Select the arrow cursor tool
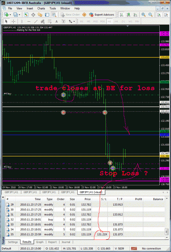 [6, 21]
